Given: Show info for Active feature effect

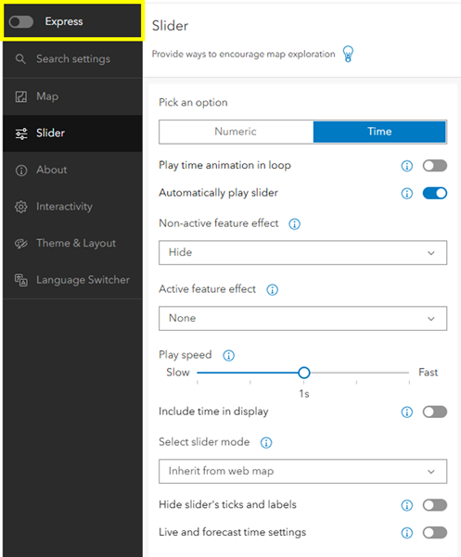Looking at the screenshot, I should (273, 290).
